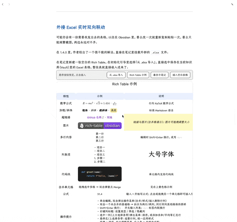Click the 大号字体 large text cell

(x=161, y=154)
